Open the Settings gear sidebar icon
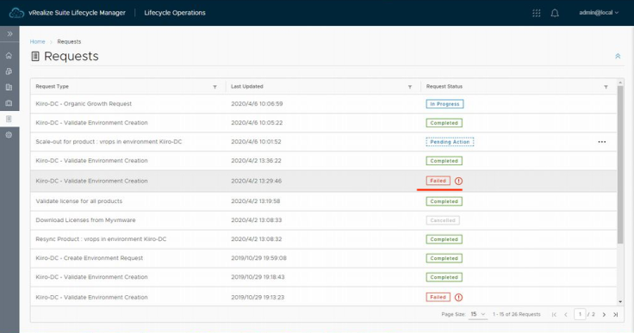The height and width of the screenshot is (333, 634). [x=9, y=134]
